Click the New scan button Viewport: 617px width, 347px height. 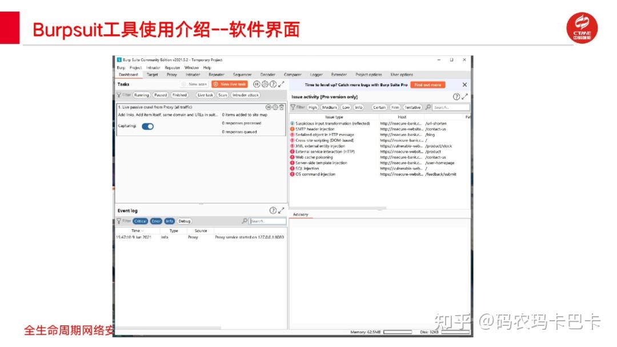pos(194,84)
